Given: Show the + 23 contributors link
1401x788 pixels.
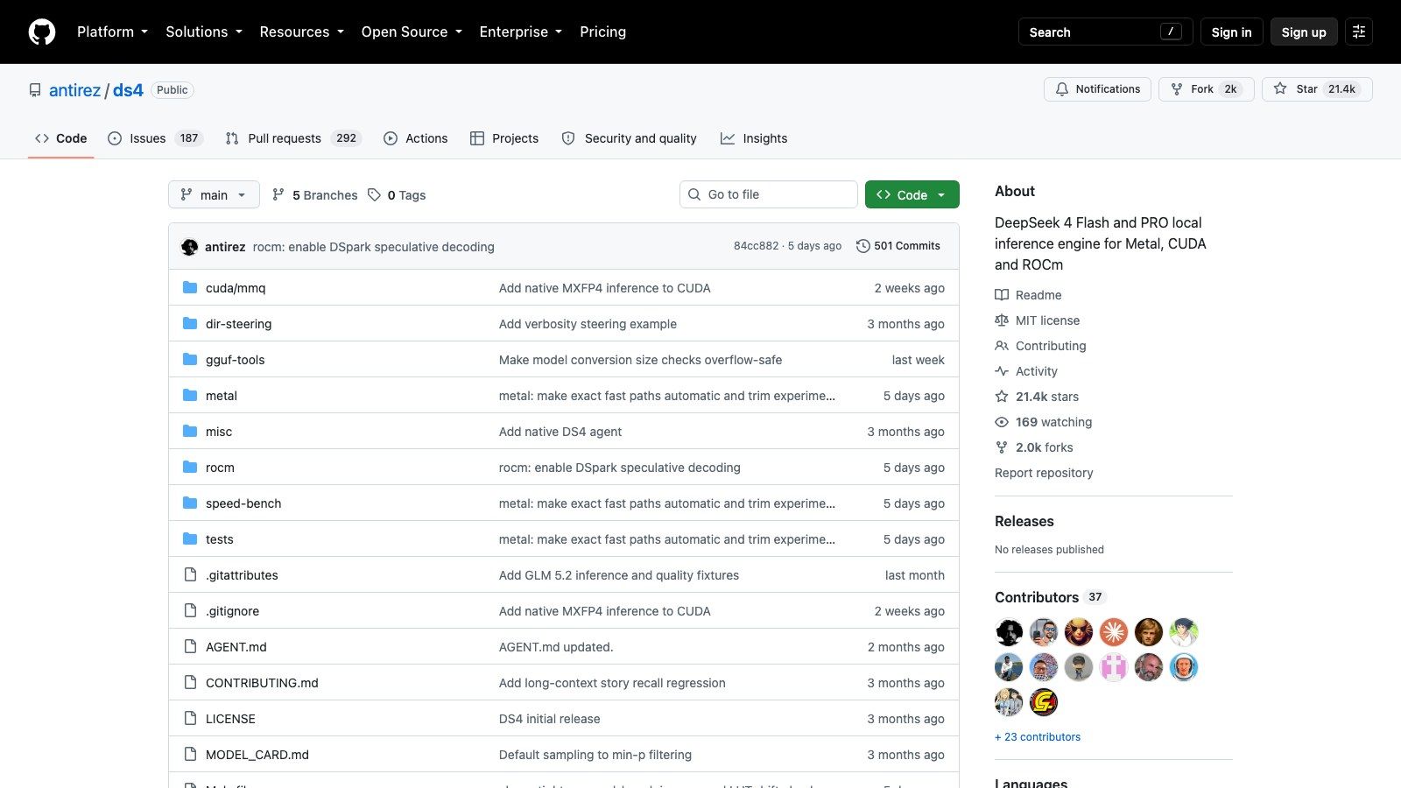Looking at the screenshot, I should click(x=1038, y=737).
